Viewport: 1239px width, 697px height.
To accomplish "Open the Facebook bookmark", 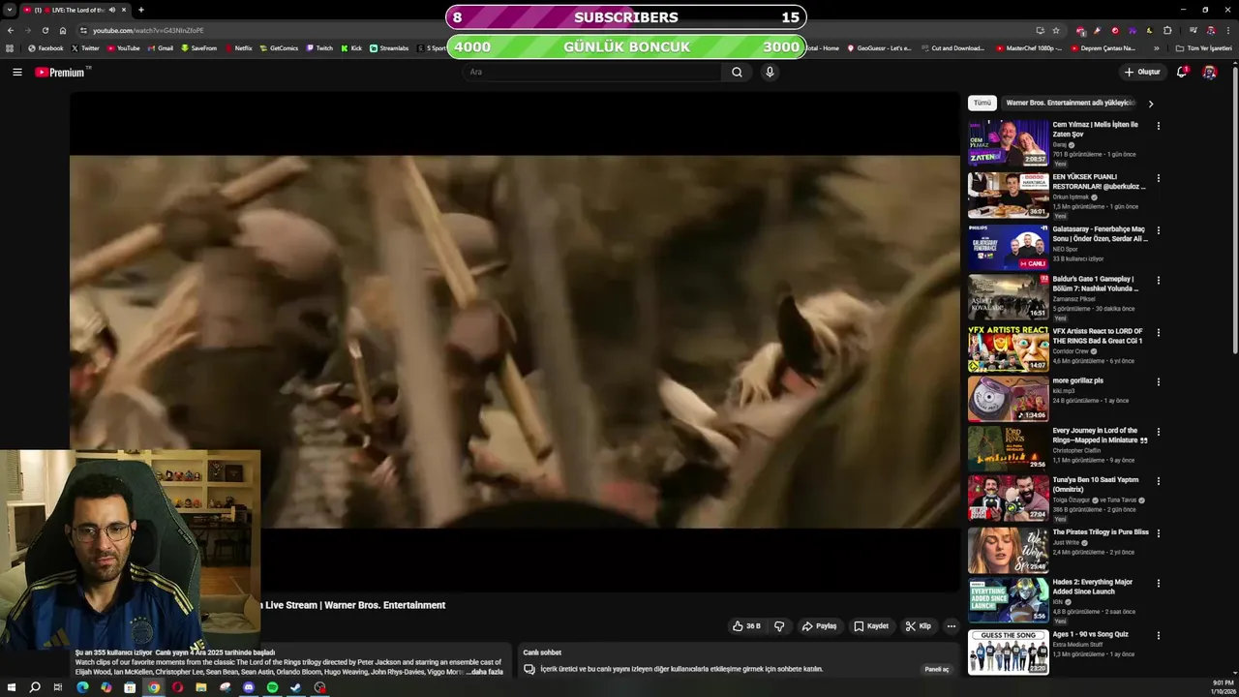I will coord(45,47).
